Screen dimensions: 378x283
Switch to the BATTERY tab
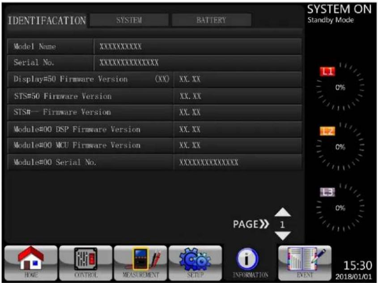[x=212, y=20]
